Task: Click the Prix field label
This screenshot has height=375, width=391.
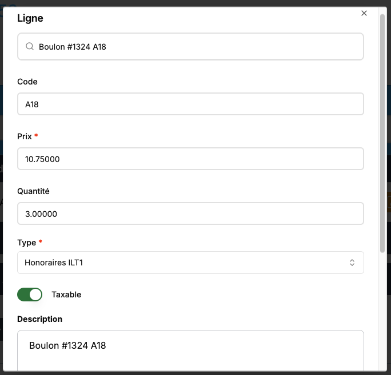Action: (x=25, y=136)
